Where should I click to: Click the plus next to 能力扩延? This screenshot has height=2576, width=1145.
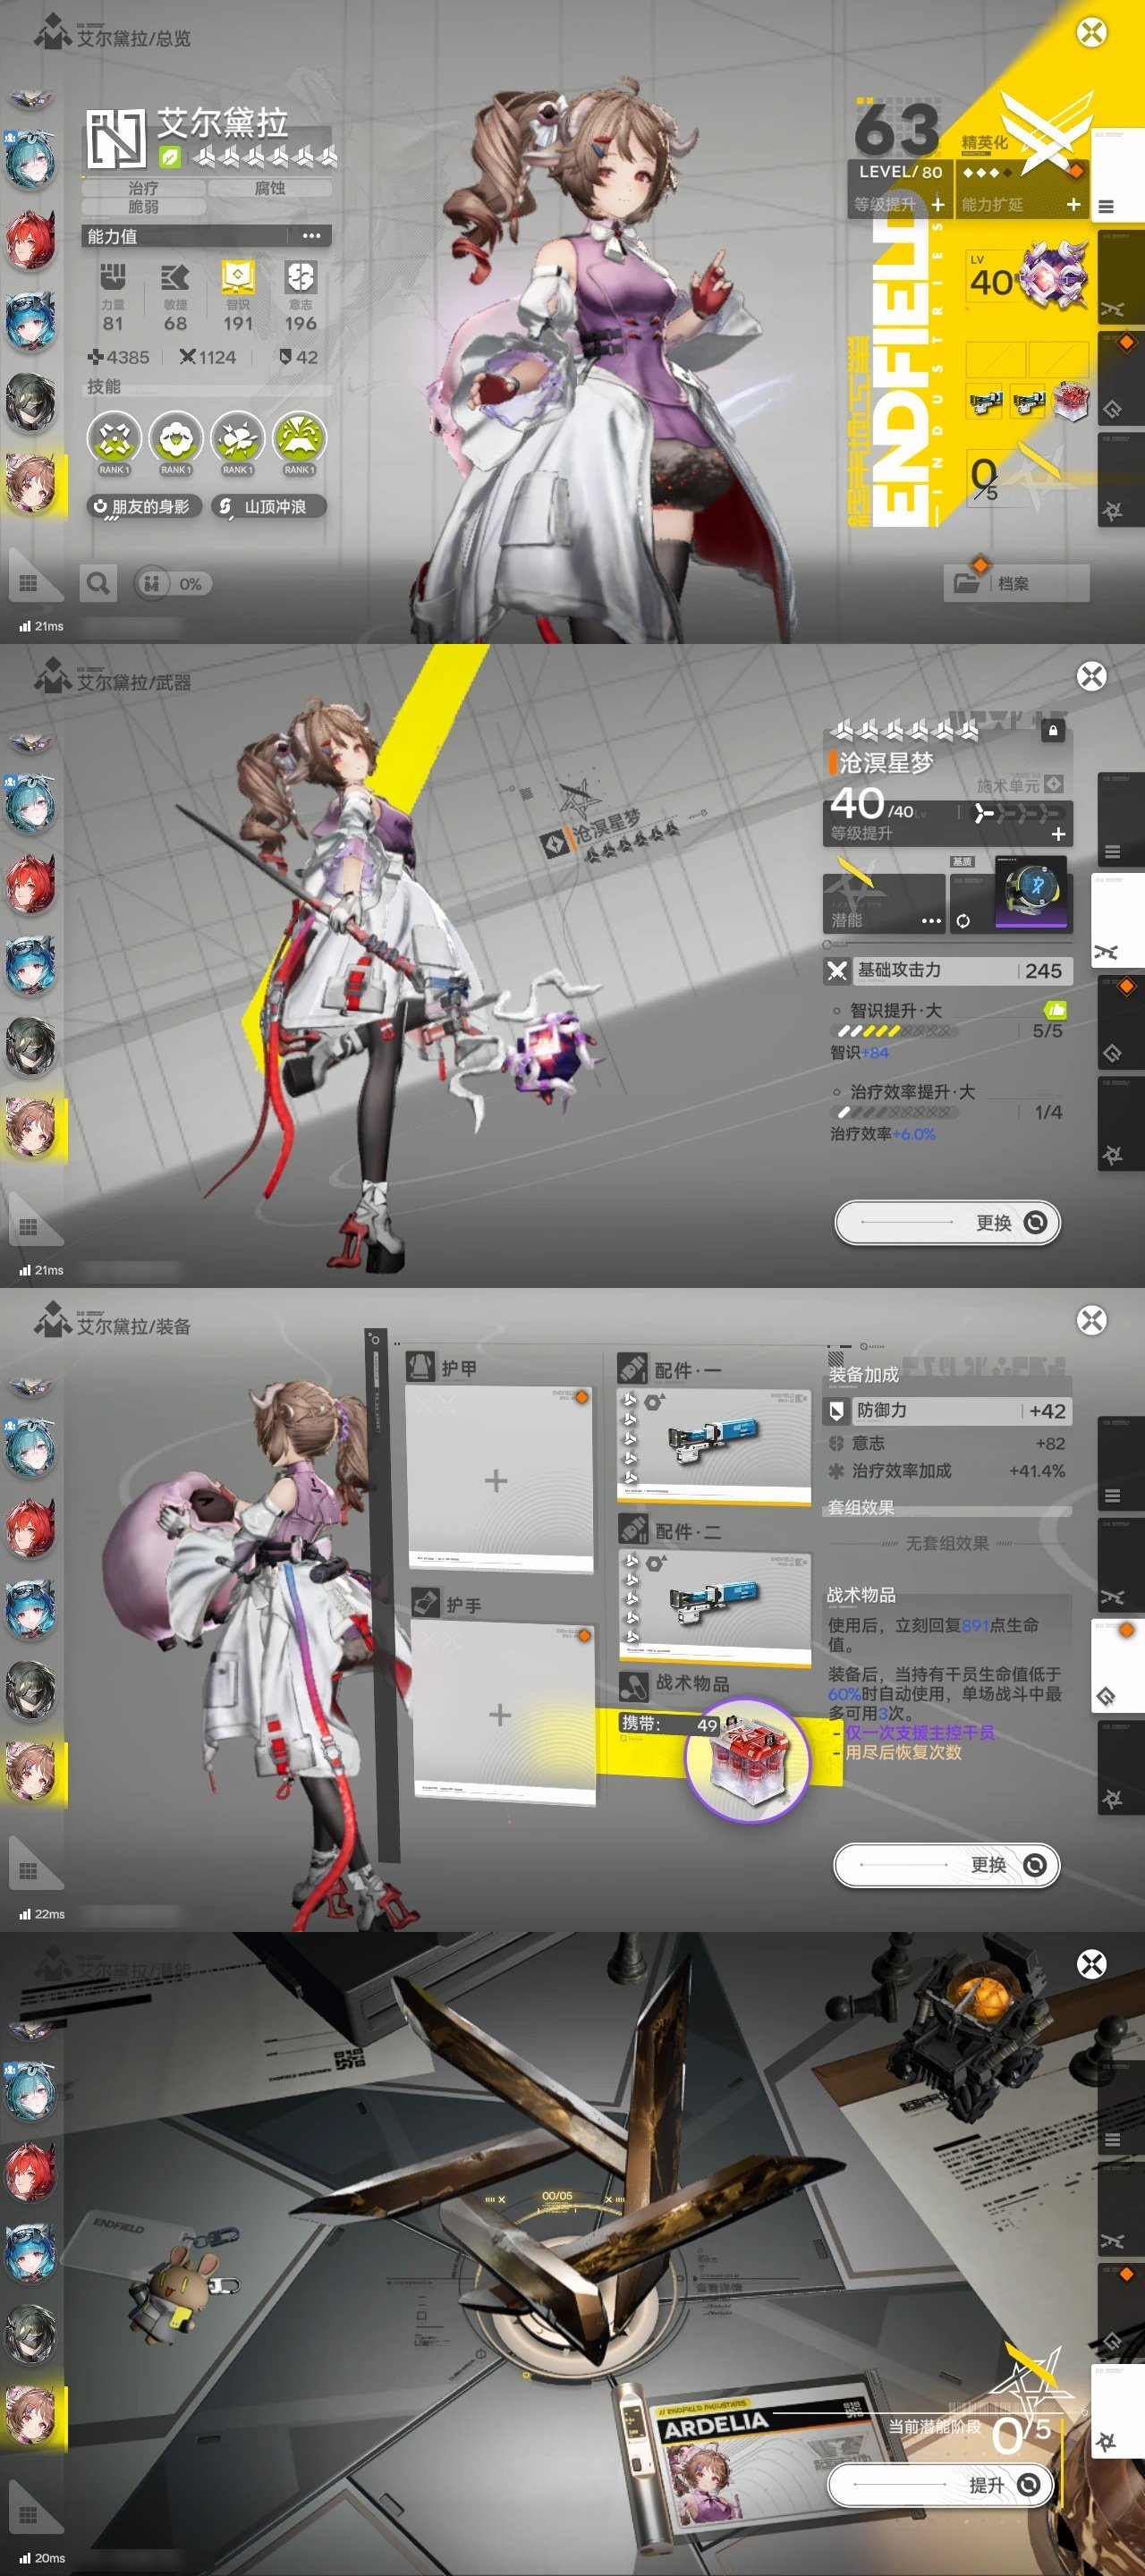click(x=1073, y=205)
